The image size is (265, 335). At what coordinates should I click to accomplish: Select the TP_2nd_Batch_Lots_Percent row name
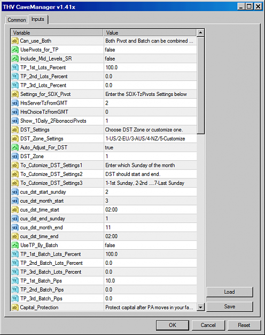[x=51, y=263]
